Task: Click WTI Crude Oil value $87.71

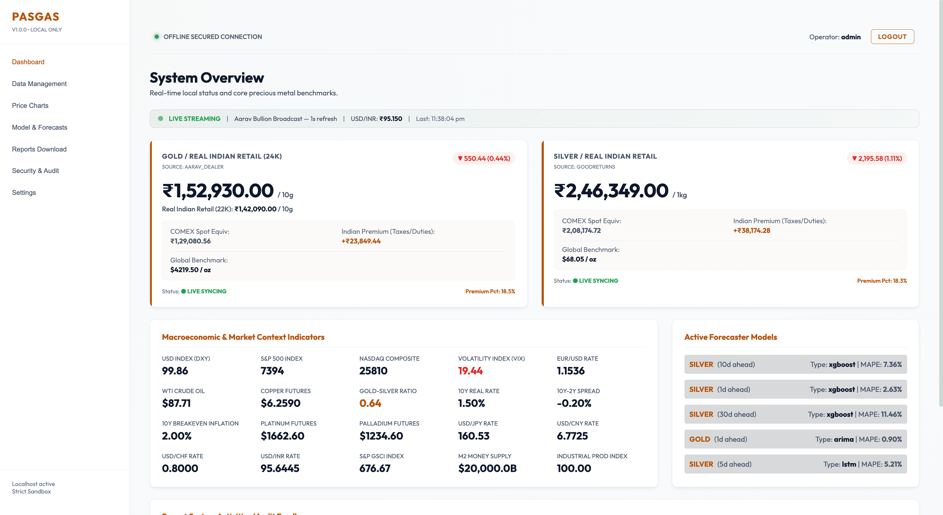Action: coord(176,403)
